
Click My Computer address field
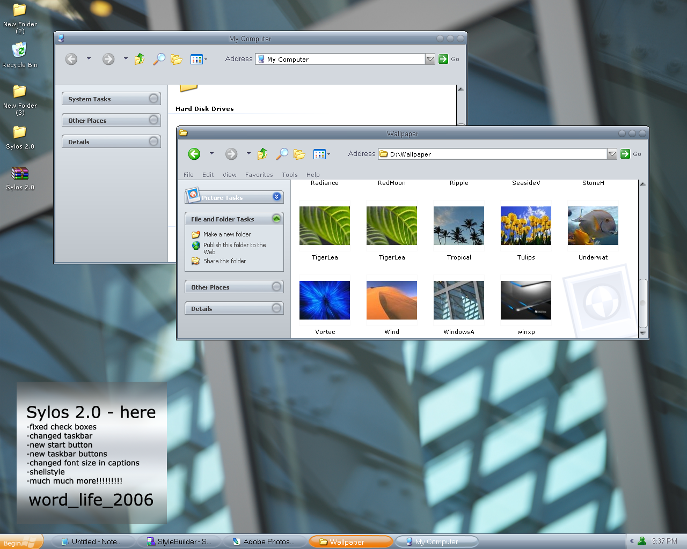tap(341, 59)
